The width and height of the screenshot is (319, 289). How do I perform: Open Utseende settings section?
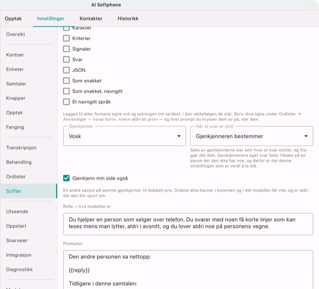(x=28, y=211)
